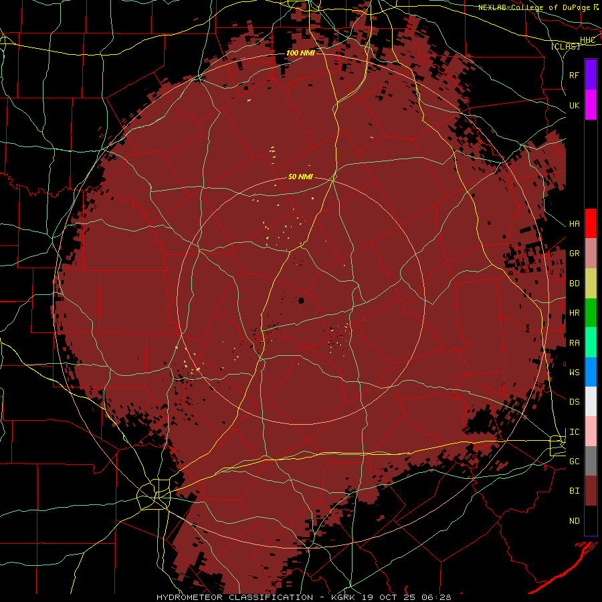The image size is (602, 602).
Task: Click the DS legend label
Action: pyautogui.click(x=574, y=402)
